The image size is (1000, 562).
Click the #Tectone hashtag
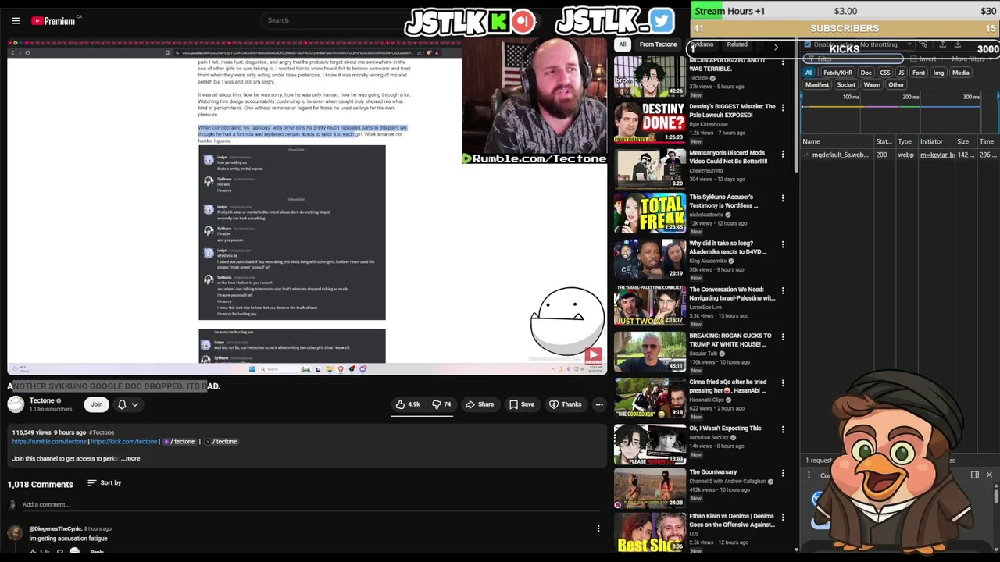[102, 432]
